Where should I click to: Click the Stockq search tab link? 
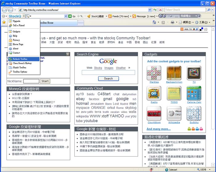click(98, 68)
